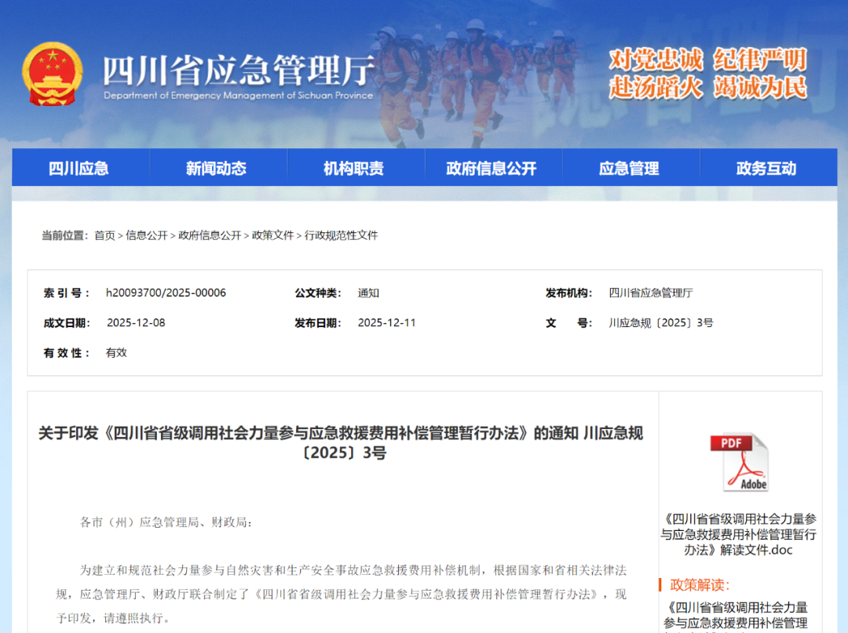Open the 机构职责 menu item
This screenshot has width=848, height=633.
point(354,167)
